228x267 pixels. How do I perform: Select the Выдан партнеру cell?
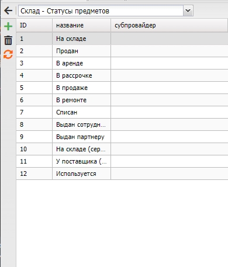tap(81, 137)
